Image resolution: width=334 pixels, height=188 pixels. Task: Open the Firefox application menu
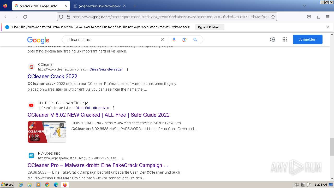point(328,17)
